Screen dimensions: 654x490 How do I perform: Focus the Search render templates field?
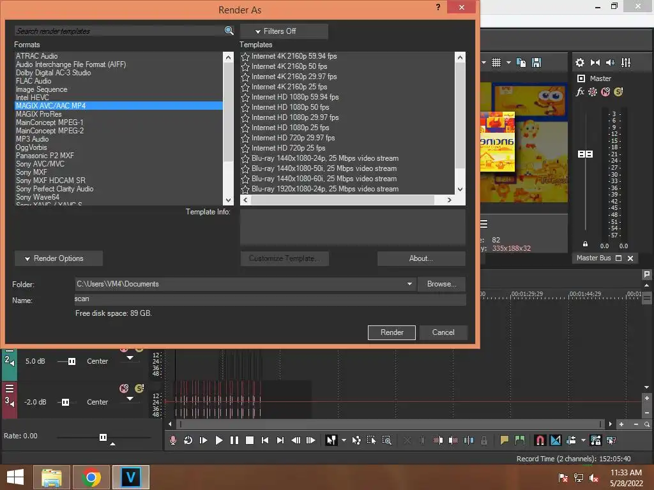(119, 31)
